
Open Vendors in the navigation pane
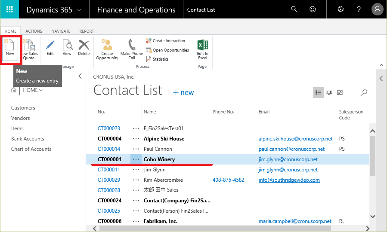[x=20, y=118]
